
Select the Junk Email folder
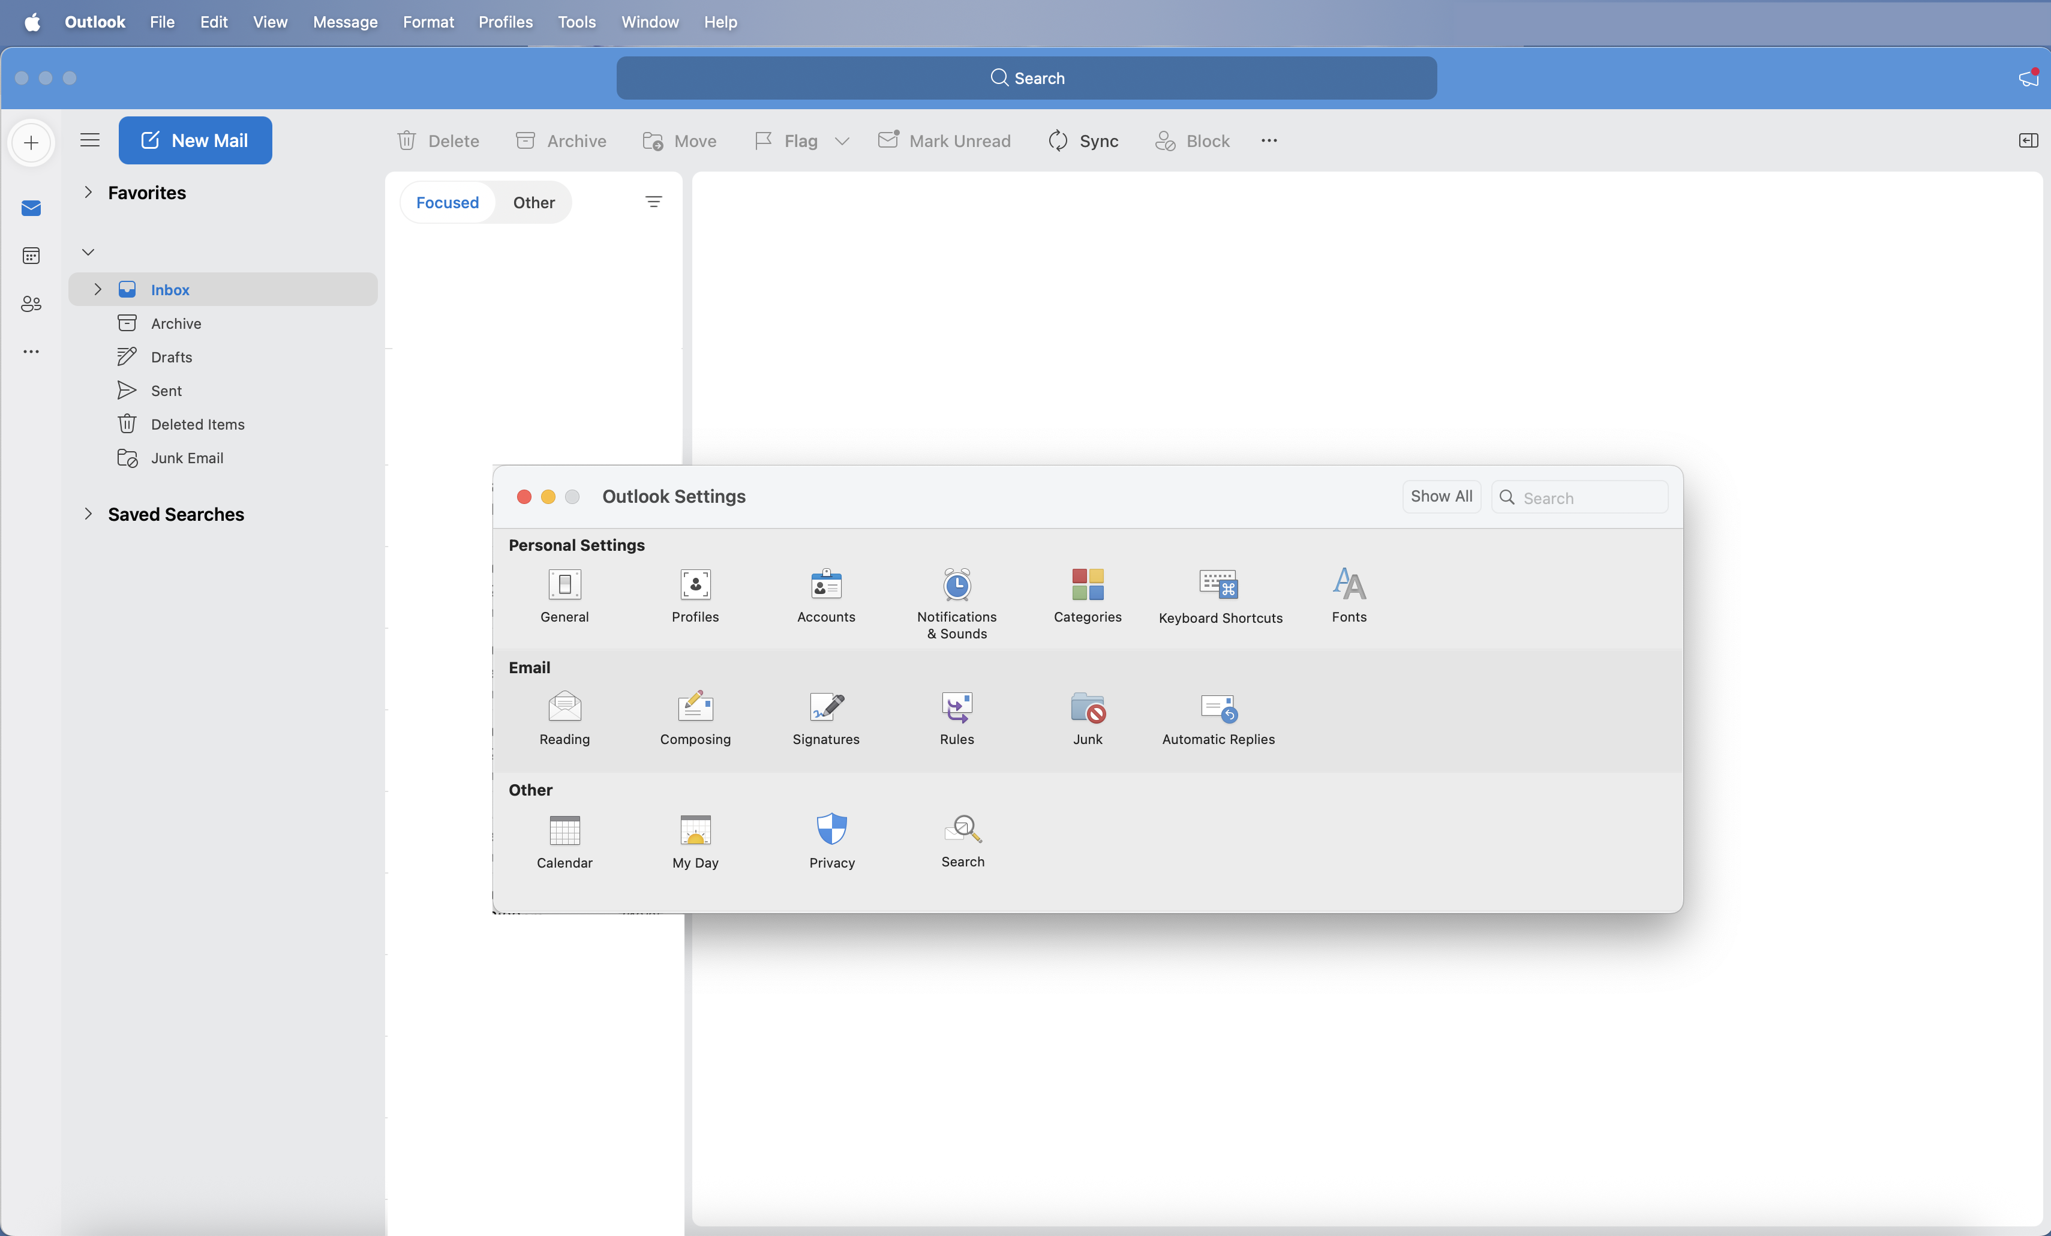[223, 458]
